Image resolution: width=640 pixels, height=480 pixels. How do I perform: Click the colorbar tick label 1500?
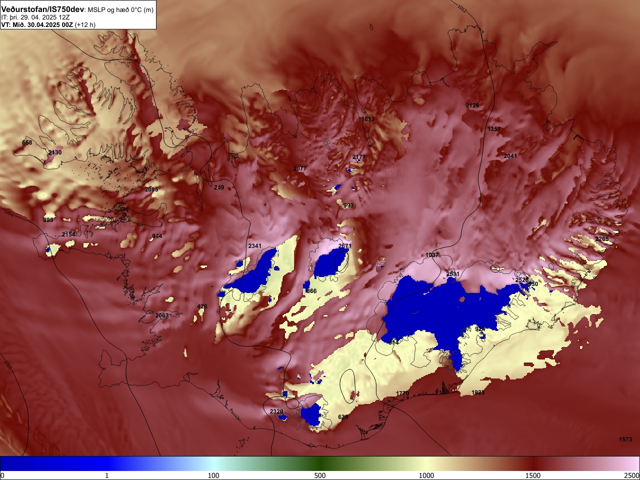[533, 475]
